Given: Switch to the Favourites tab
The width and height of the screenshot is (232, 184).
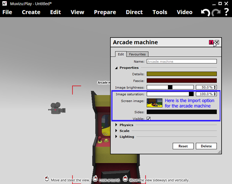Looking at the screenshot, I should pyautogui.click(x=137, y=54).
